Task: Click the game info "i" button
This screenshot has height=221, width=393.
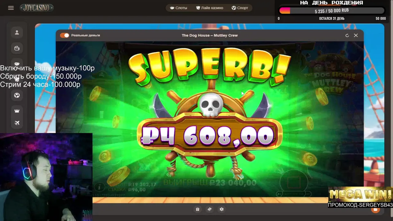Action: click(99, 187)
